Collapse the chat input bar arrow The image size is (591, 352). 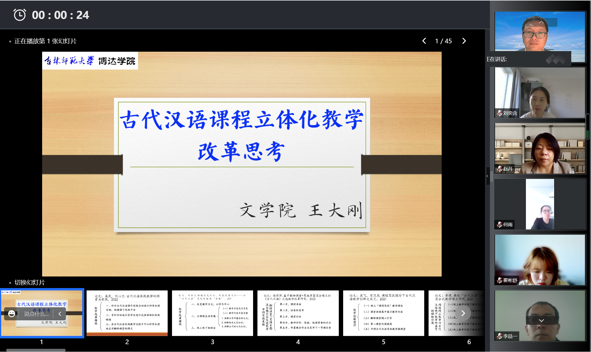pyautogui.click(x=60, y=314)
